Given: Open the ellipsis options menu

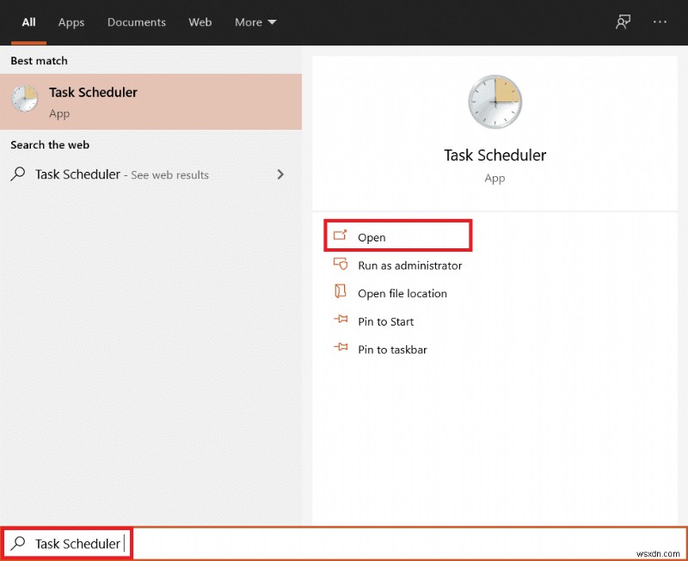Looking at the screenshot, I should (660, 21).
